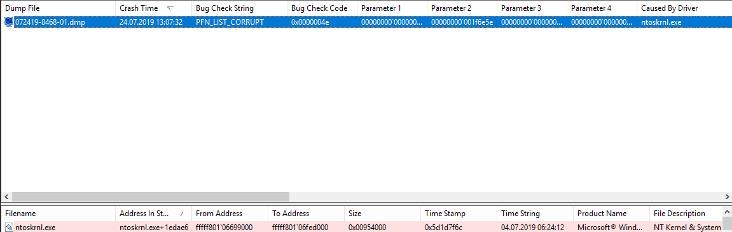
Task: Click the Parameter 3 column header
Action: pyautogui.click(x=532, y=8)
